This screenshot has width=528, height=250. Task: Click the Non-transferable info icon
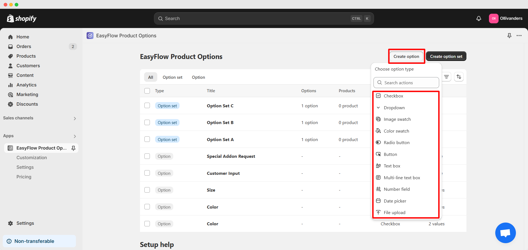(x=9, y=241)
